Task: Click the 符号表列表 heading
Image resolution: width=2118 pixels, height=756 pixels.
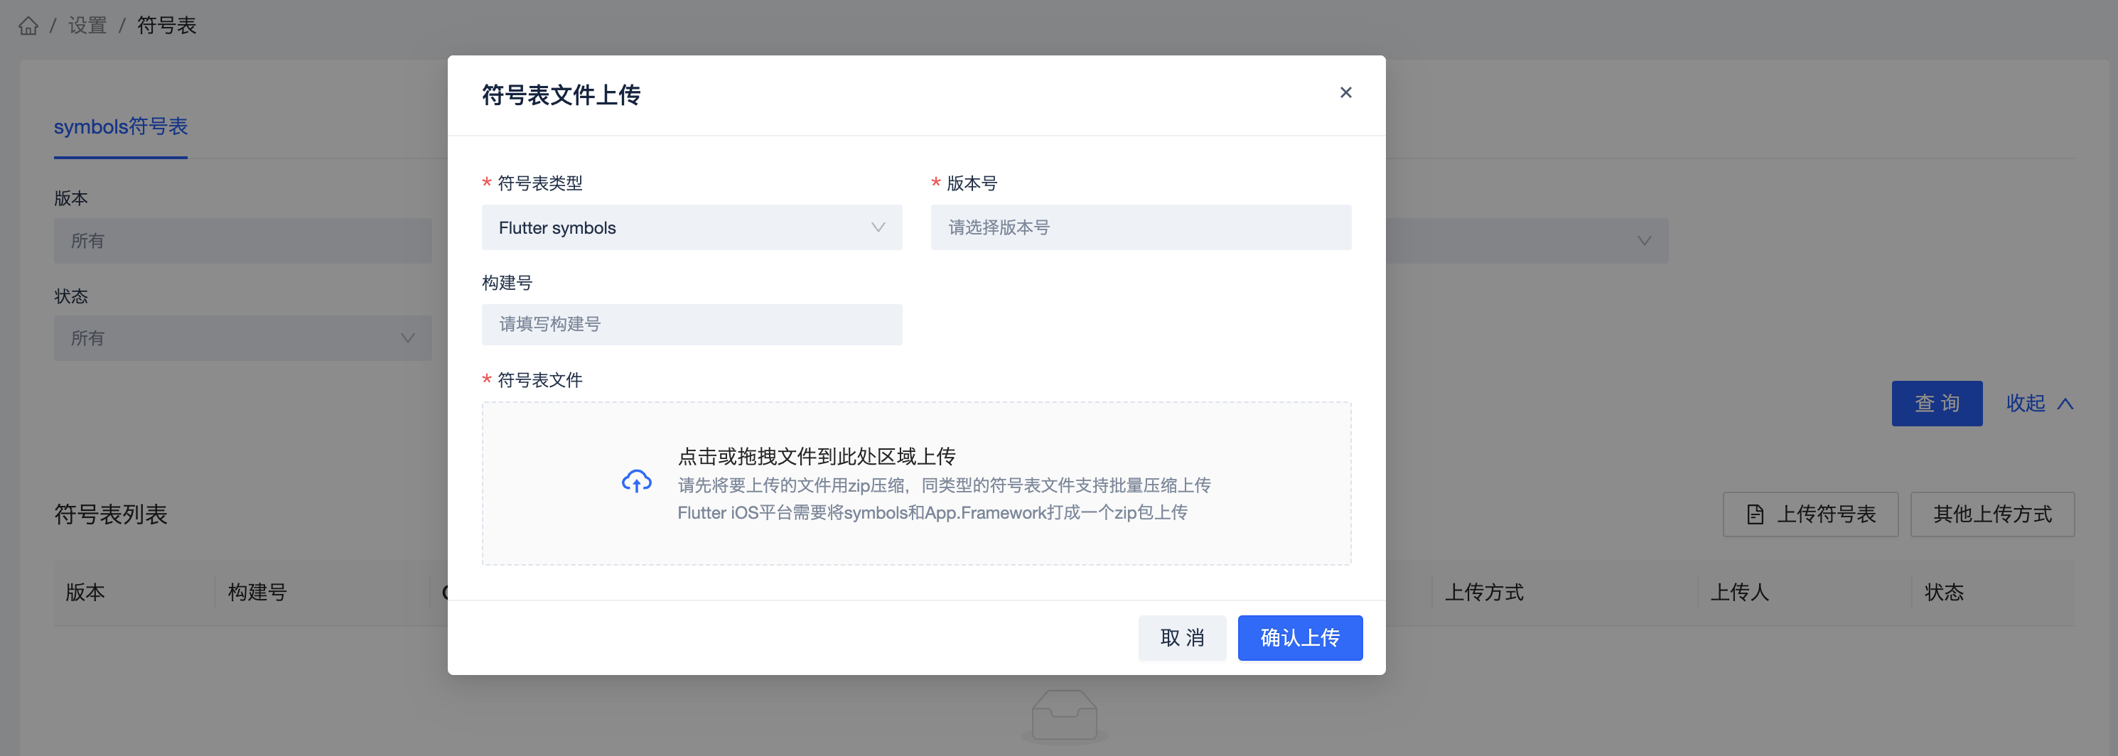Action: click(111, 514)
